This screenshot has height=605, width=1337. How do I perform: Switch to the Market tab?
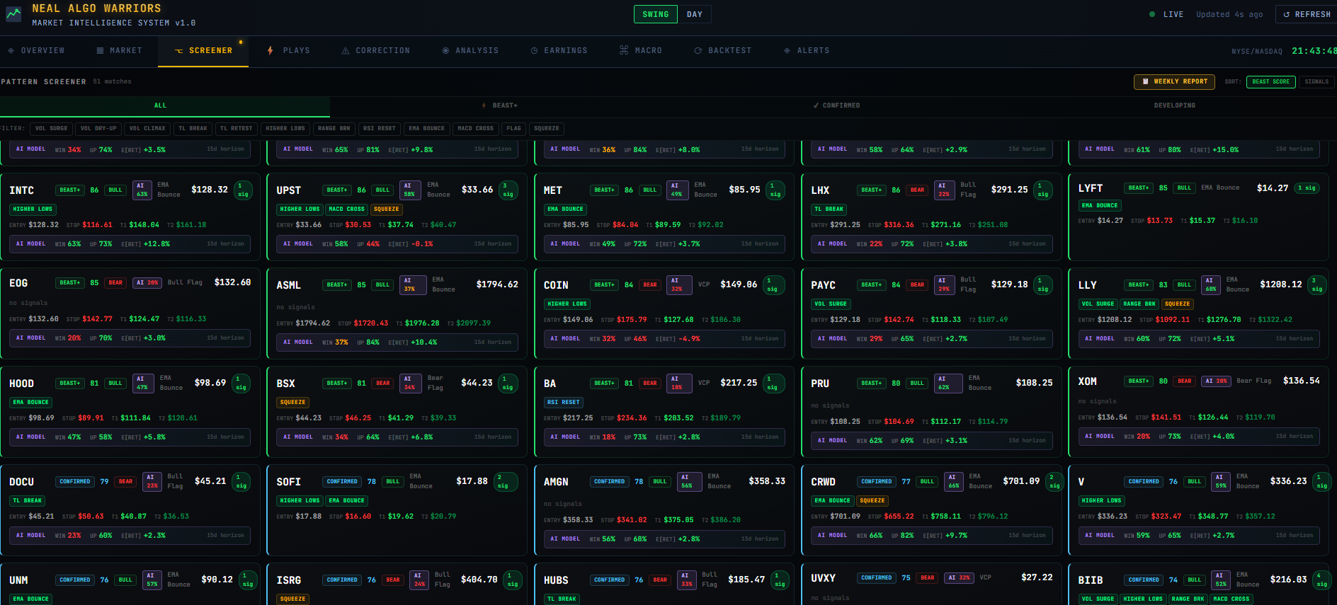120,51
